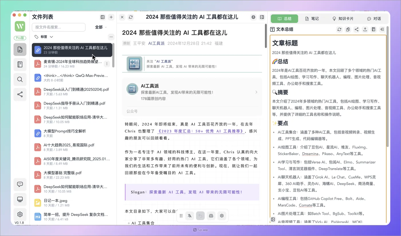Refresh the article using reload icon
Image resolution: width=401 pixels, height=236 pixels.
(131, 17)
